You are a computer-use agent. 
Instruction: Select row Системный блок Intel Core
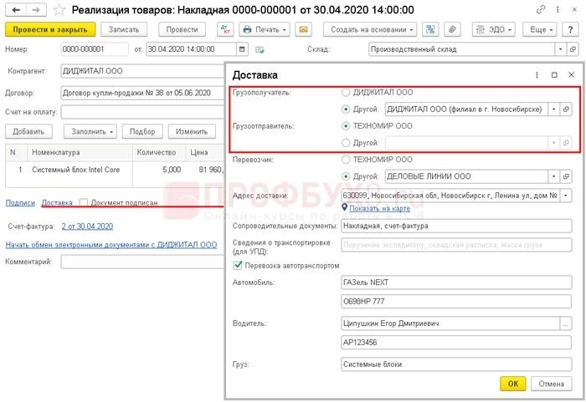[x=115, y=170]
